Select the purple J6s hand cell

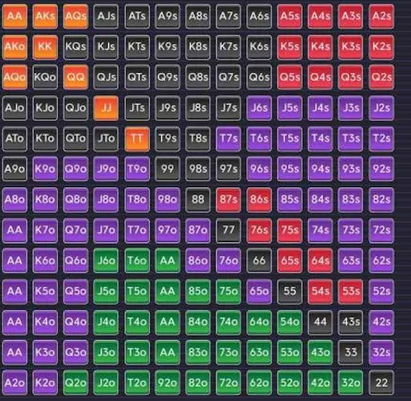(259, 108)
